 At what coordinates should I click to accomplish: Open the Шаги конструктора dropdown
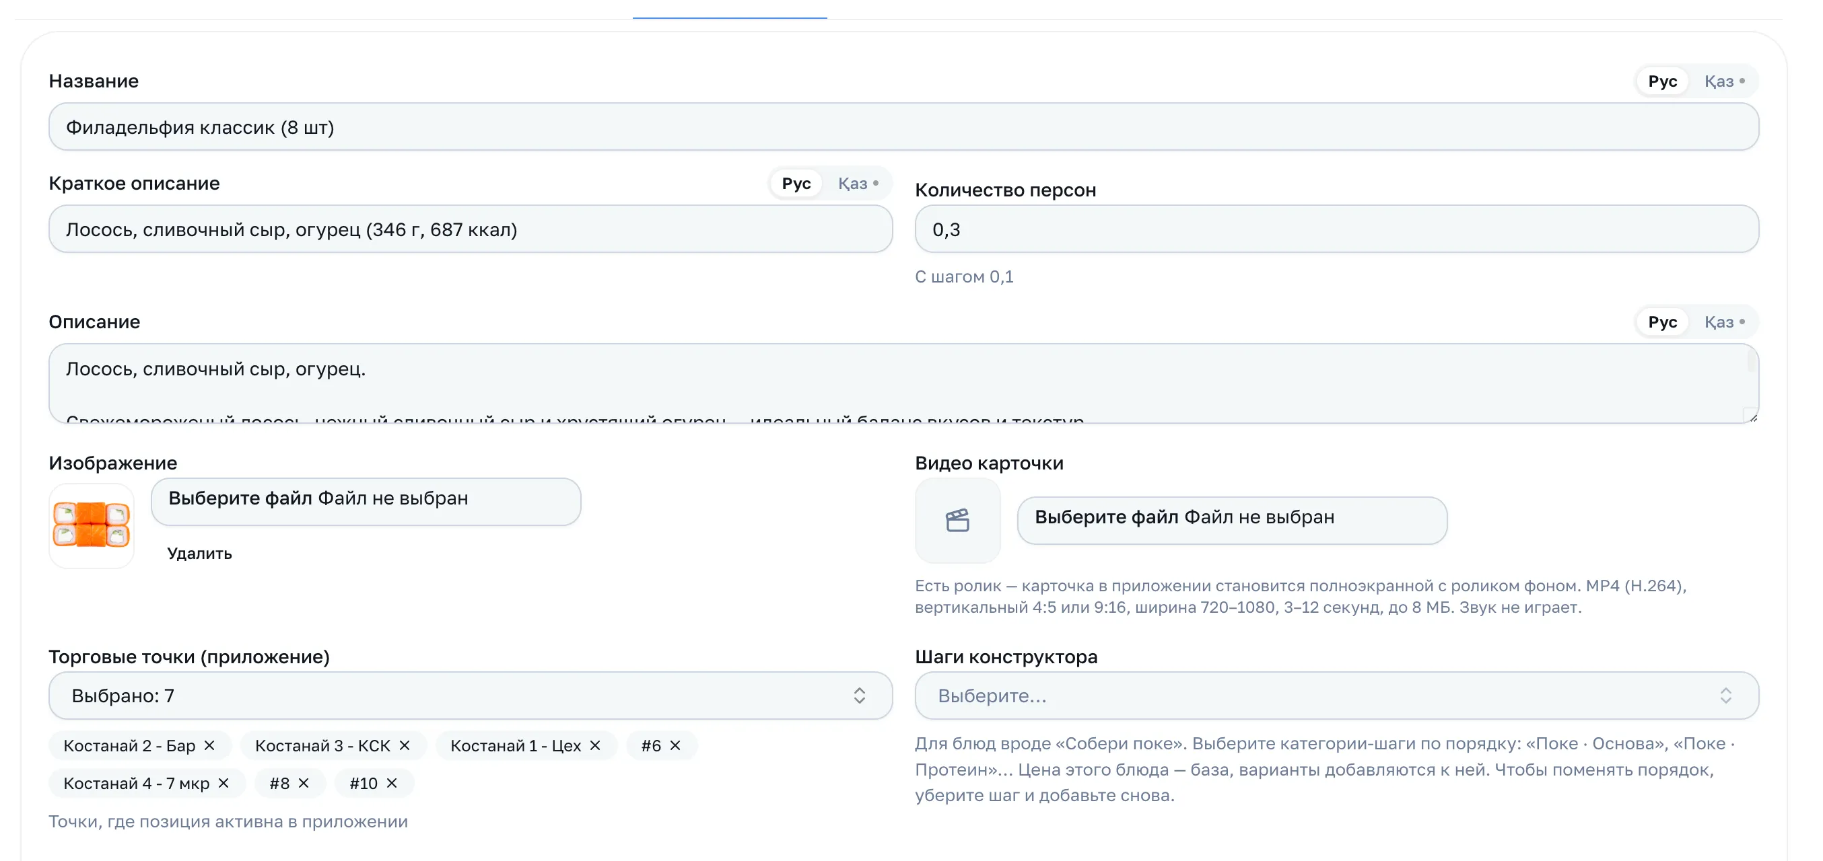point(1337,696)
